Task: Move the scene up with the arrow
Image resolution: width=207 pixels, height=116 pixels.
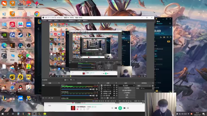Action: pos(49,98)
